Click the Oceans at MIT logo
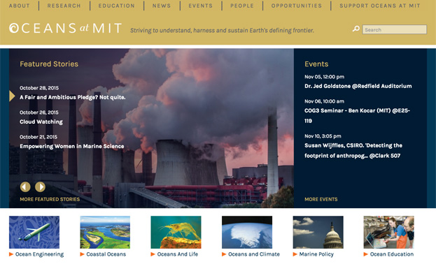 tap(65, 29)
